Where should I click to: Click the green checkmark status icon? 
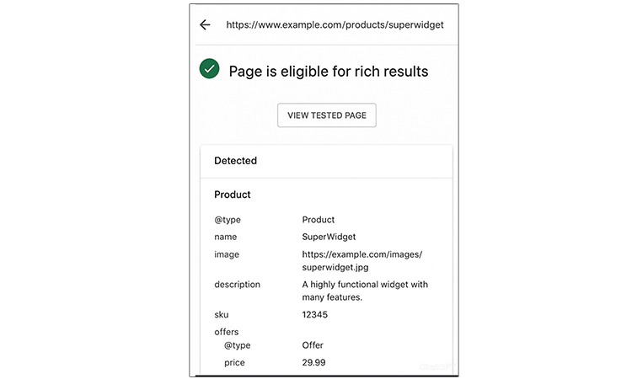(x=210, y=70)
